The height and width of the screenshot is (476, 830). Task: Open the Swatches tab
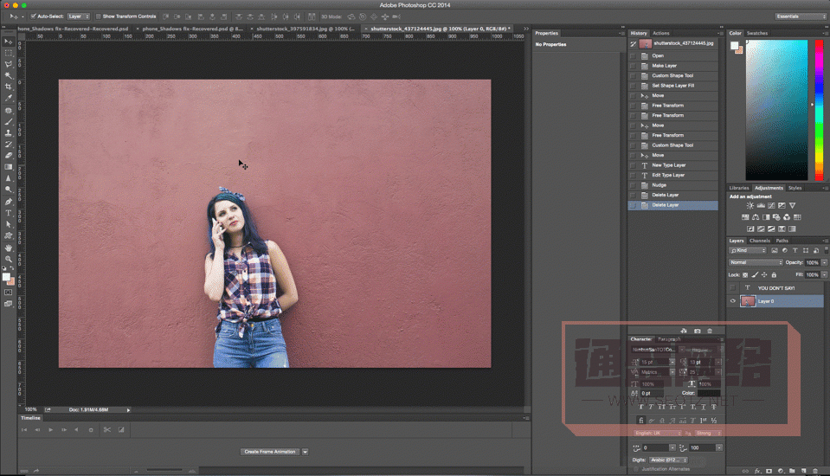click(757, 33)
